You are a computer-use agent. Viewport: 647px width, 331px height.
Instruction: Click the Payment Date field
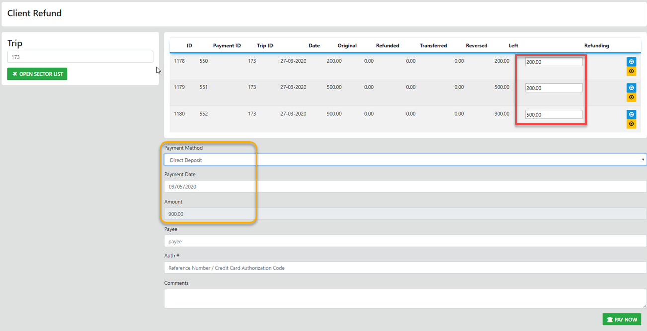pyautogui.click(x=404, y=187)
